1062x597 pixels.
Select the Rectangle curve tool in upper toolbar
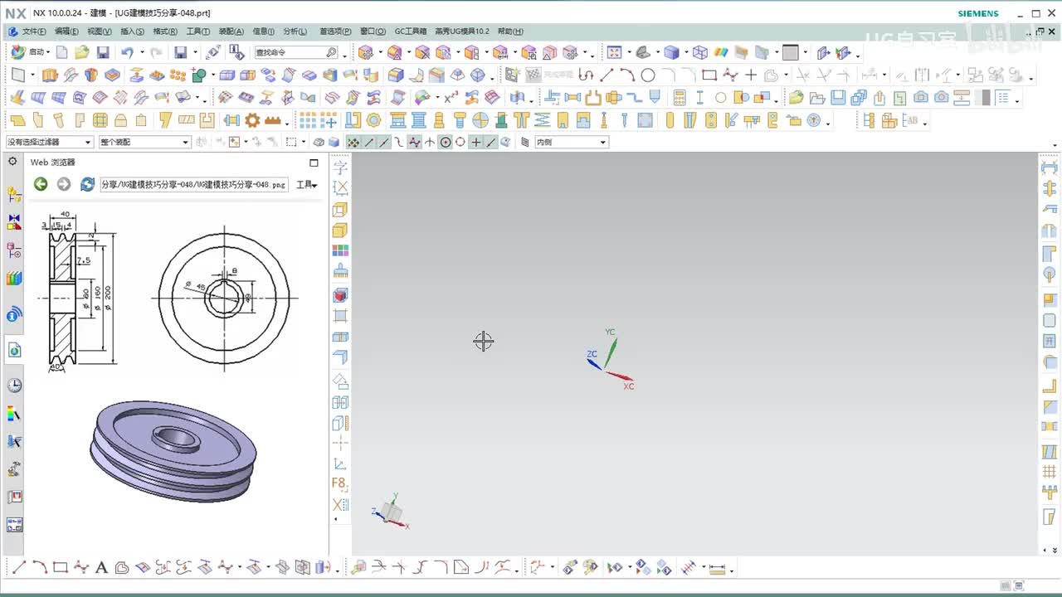tap(709, 75)
